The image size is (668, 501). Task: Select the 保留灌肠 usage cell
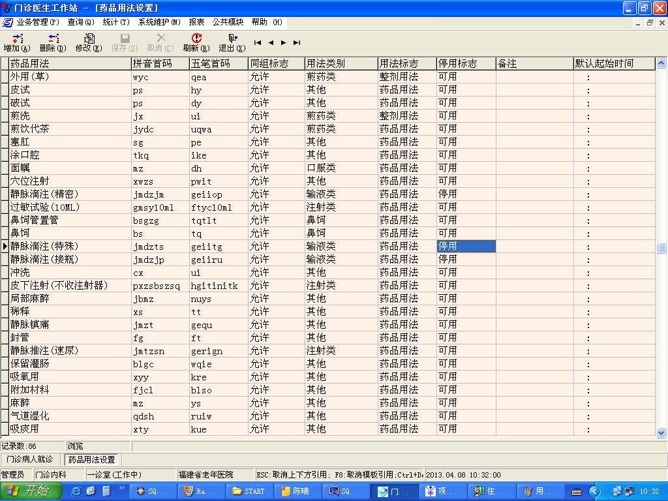tap(70, 363)
